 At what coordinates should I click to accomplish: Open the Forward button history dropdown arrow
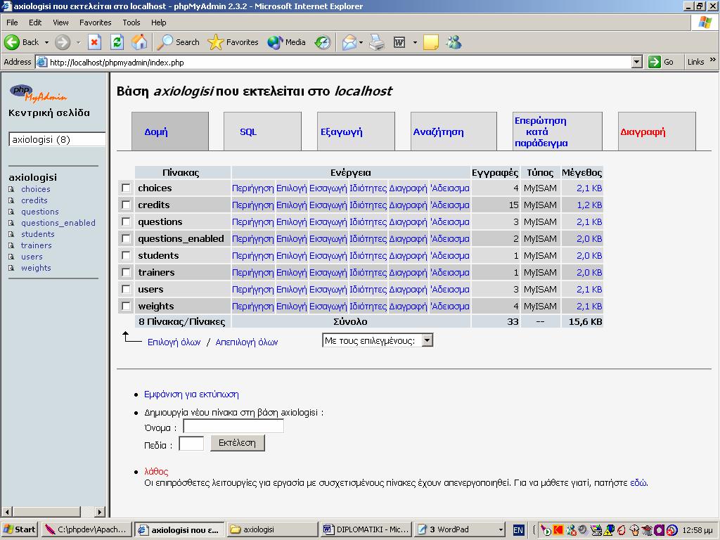pyautogui.click(x=78, y=42)
